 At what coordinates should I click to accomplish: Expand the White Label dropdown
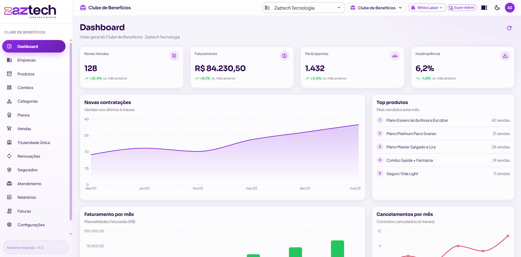point(427,8)
